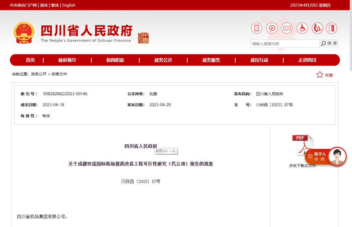Select 政府领导 in navigation bar

tap(67, 60)
